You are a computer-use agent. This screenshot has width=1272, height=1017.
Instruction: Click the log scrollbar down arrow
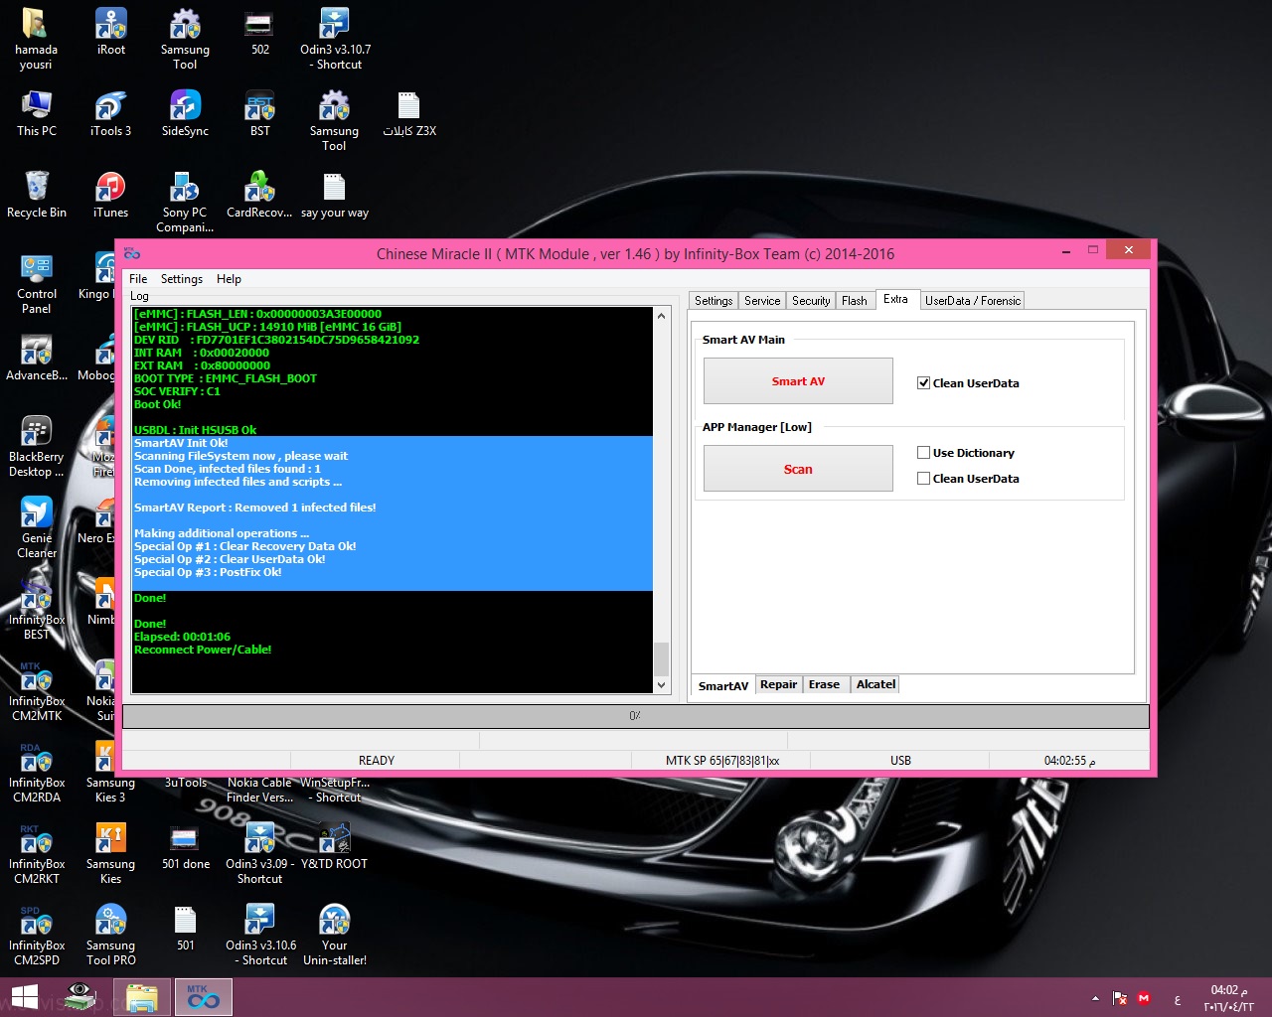click(x=661, y=684)
